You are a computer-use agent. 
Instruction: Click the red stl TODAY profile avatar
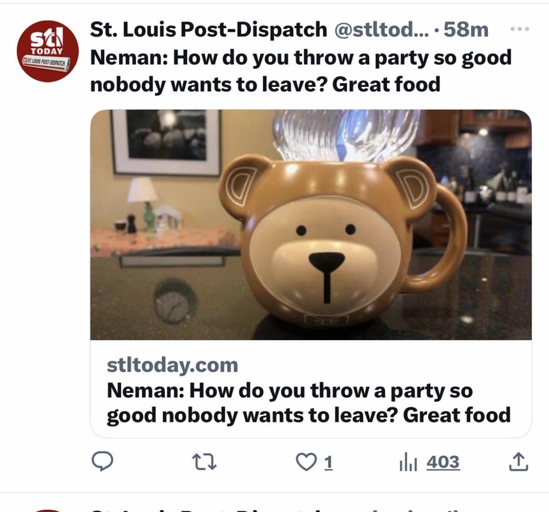(x=47, y=51)
